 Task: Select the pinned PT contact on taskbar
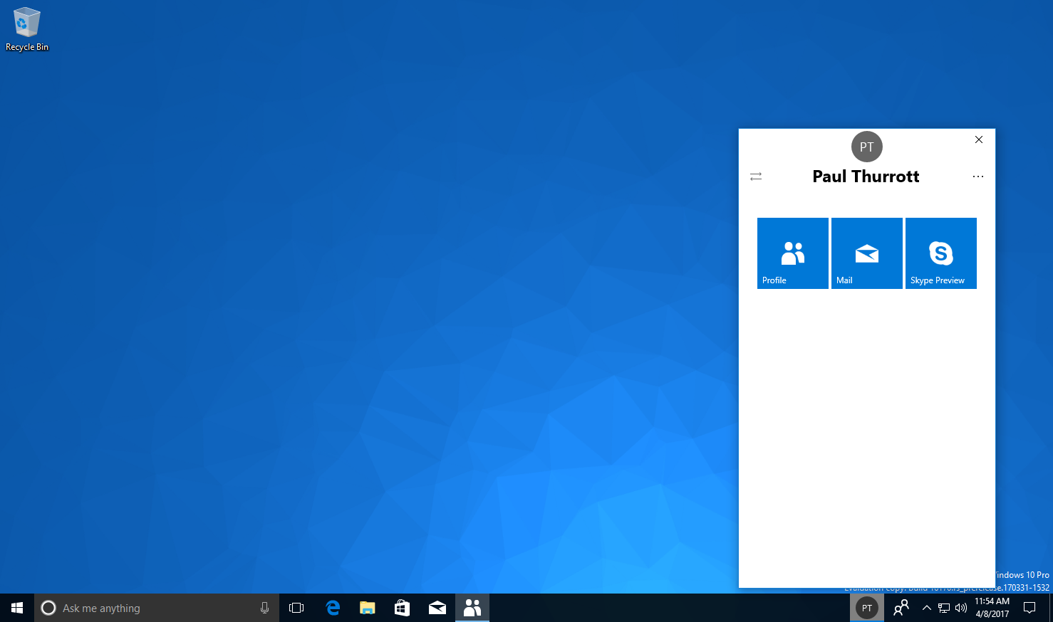(x=866, y=608)
